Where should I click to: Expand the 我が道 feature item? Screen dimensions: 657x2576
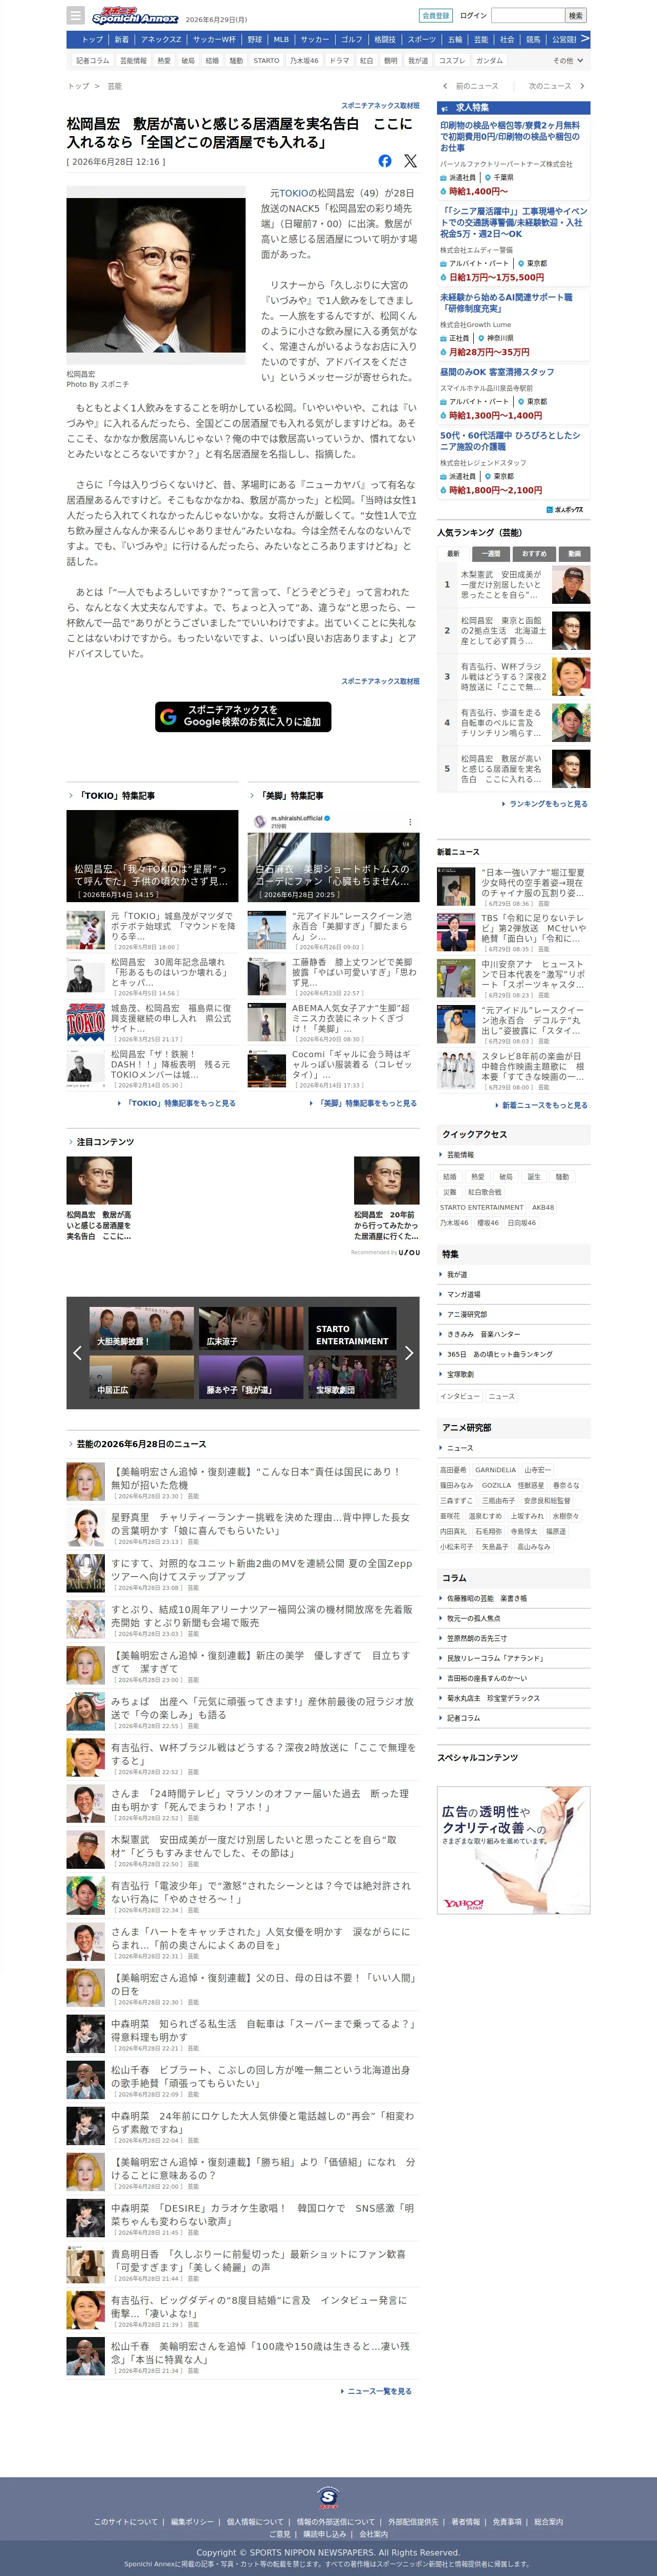tap(513, 1274)
